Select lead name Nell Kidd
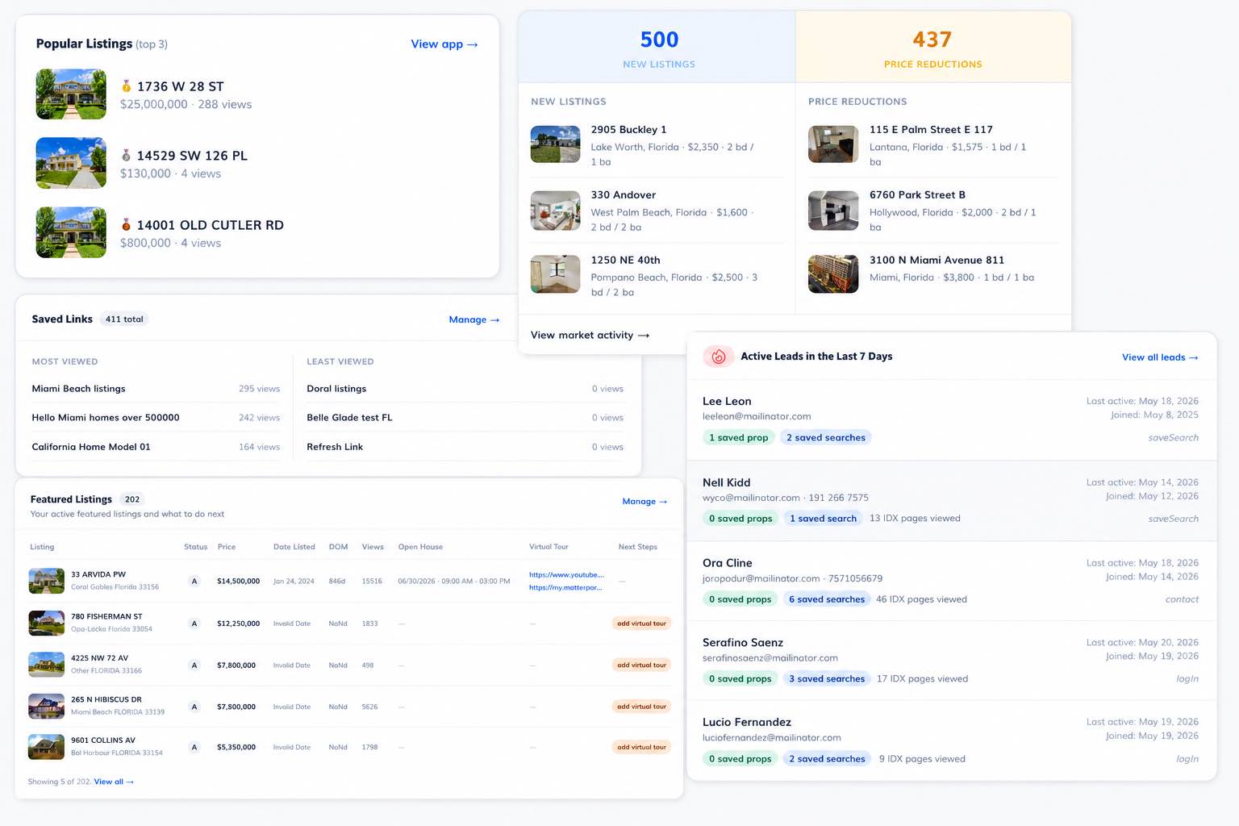Viewport: 1239px width, 826px height. tap(726, 482)
